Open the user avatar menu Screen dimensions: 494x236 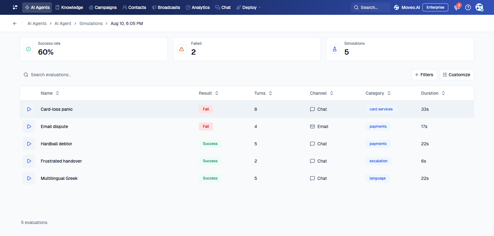(479, 7)
